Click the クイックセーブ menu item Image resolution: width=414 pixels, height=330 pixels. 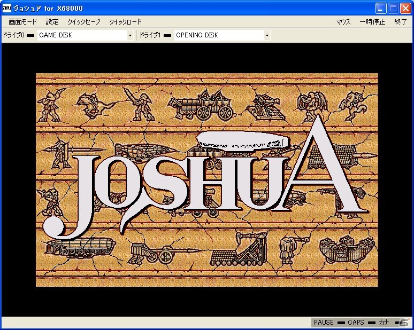coord(83,21)
